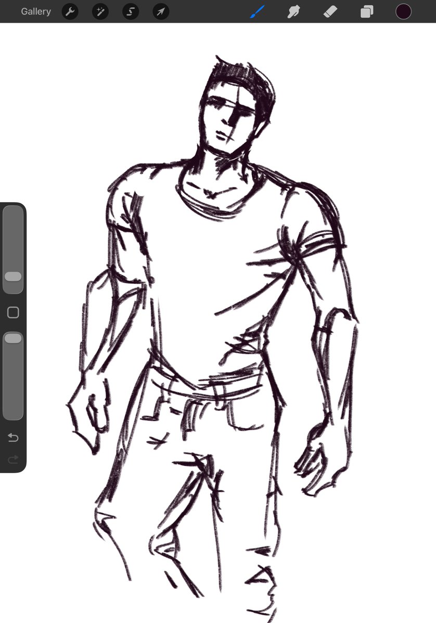Image resolution: width=436 pixels, height=623 pixels.
Task: Open the Layers panel
Action: (367, 11)
